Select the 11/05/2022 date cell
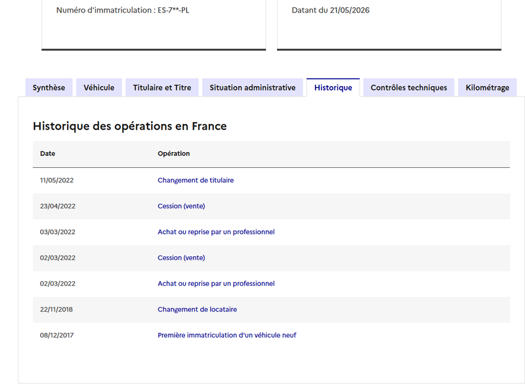Viewport: 525px width, 390px height. click(x=56, y=180)
